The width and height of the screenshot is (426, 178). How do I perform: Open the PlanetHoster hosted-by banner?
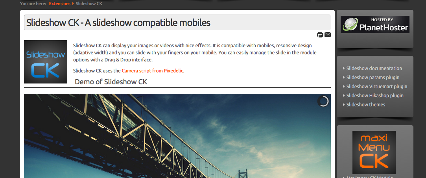tap(375, 24)
